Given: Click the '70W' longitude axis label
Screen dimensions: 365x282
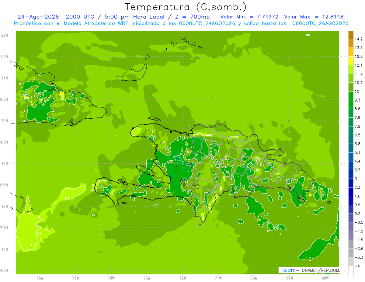Looking at the screenshot, I should pos(254,278).
